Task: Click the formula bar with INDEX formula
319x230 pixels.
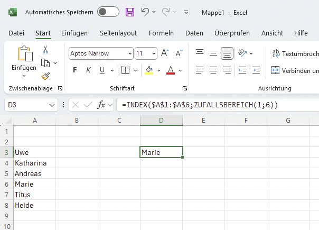Action: (218, 105)
